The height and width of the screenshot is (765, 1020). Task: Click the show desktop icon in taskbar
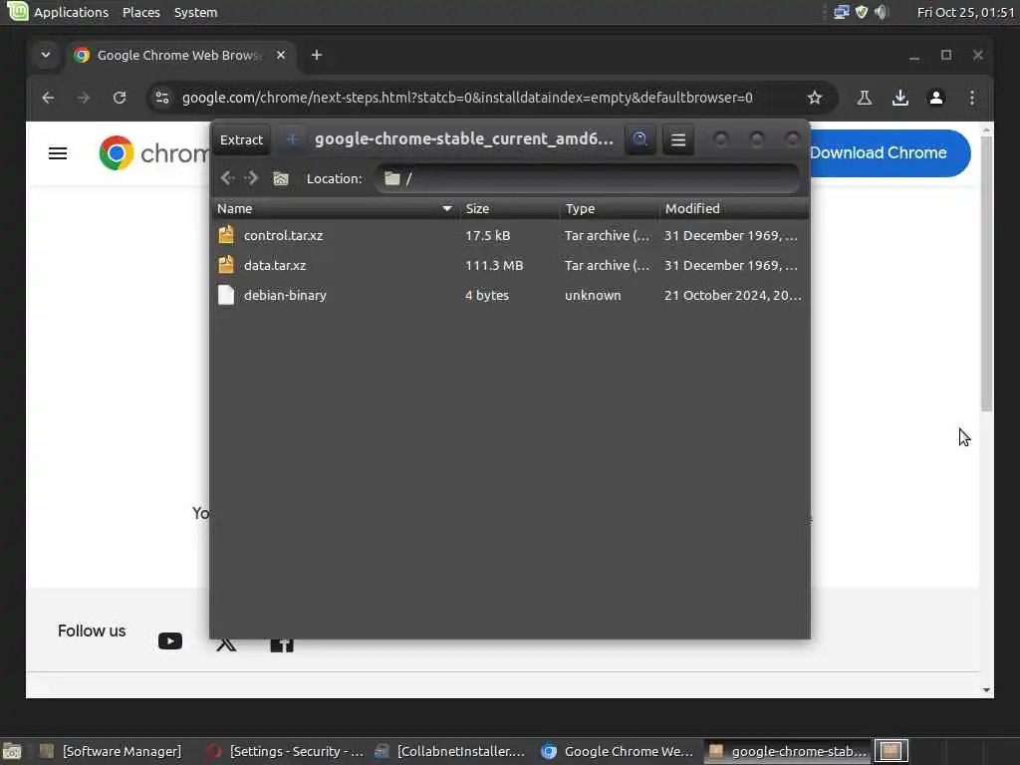coord(12,751)
